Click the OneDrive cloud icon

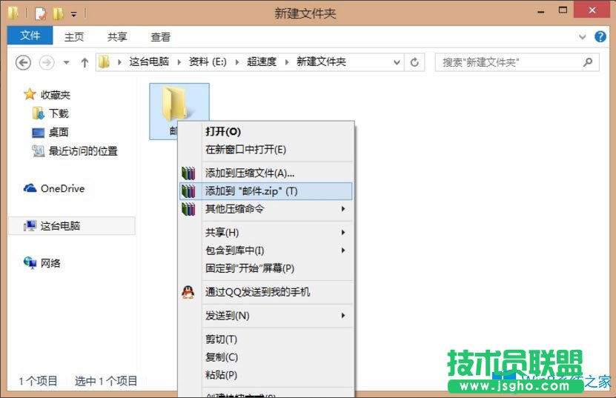30,188
